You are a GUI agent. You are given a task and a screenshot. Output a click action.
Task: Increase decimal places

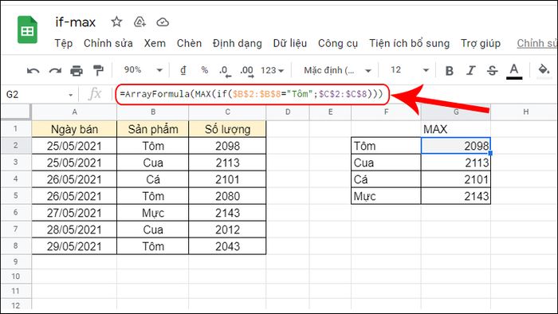246,70
